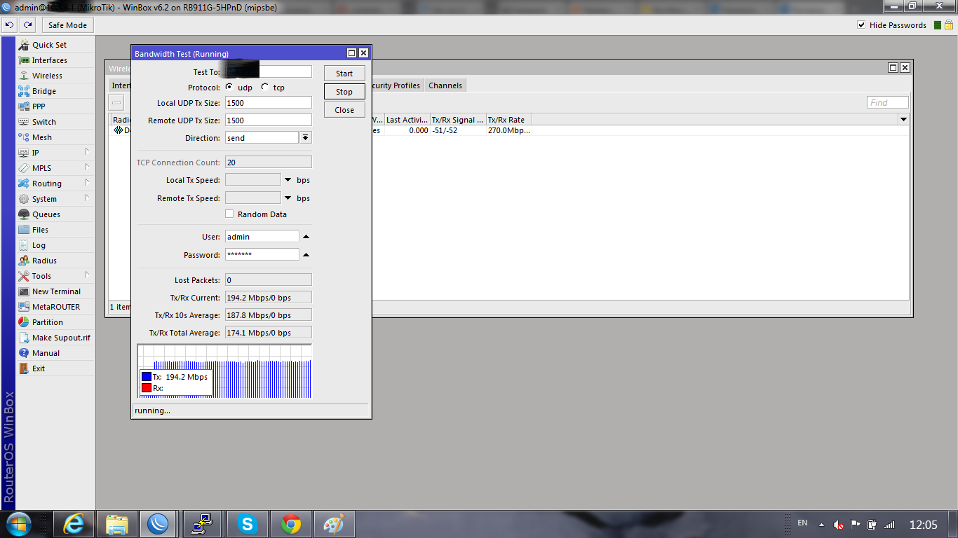Launch a New Terminal
Image resolution: width=958 pixels, height=538 pixels.
[x=56, y=291]
